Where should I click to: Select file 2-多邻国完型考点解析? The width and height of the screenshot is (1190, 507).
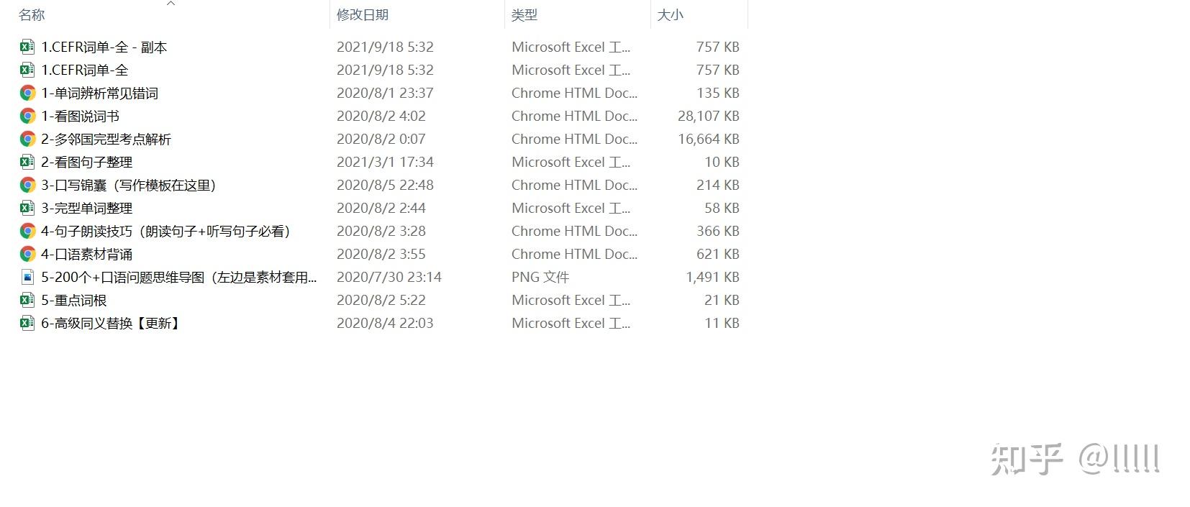pos(106,139)
